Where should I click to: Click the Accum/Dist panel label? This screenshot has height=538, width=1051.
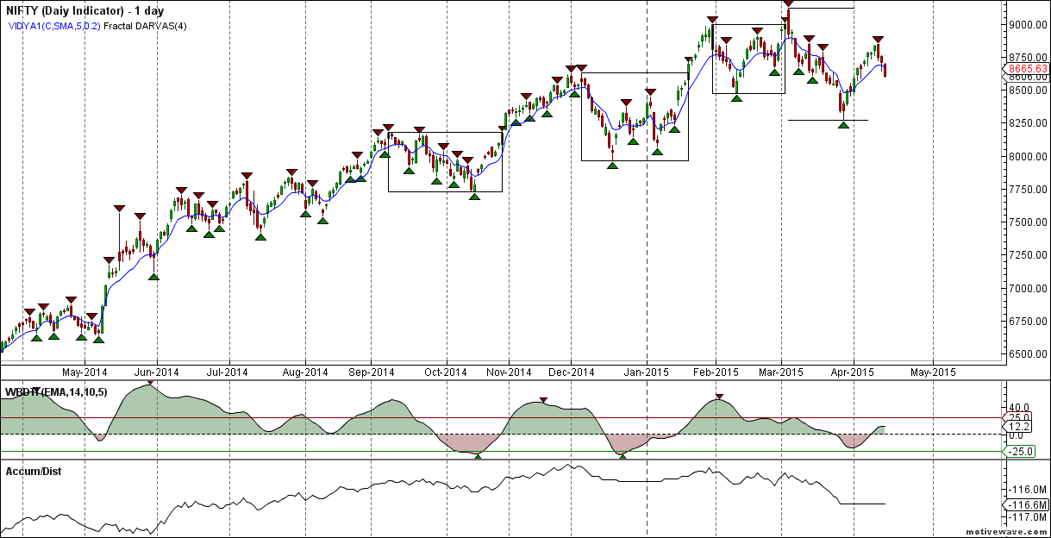click(x=34, y=472)
